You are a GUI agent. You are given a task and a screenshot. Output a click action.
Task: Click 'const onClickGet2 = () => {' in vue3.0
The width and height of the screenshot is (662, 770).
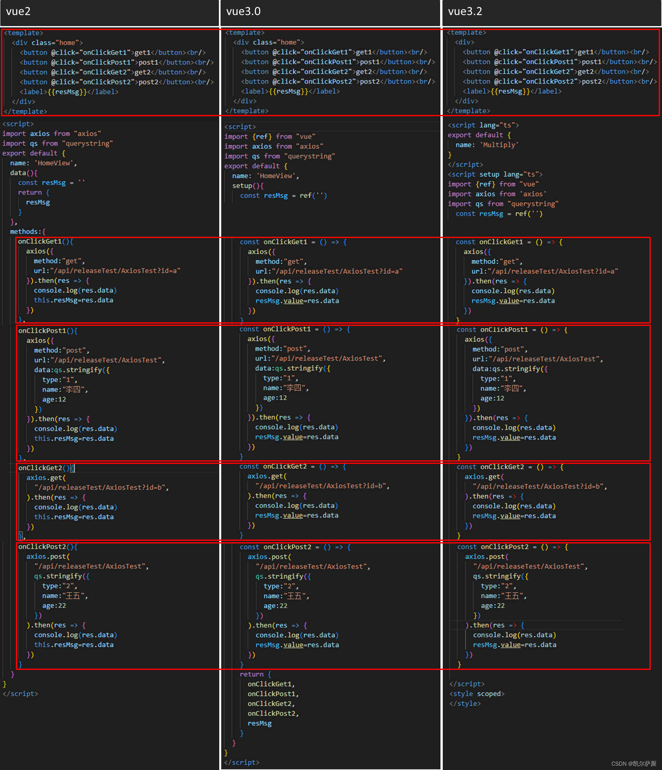point(293,466)
